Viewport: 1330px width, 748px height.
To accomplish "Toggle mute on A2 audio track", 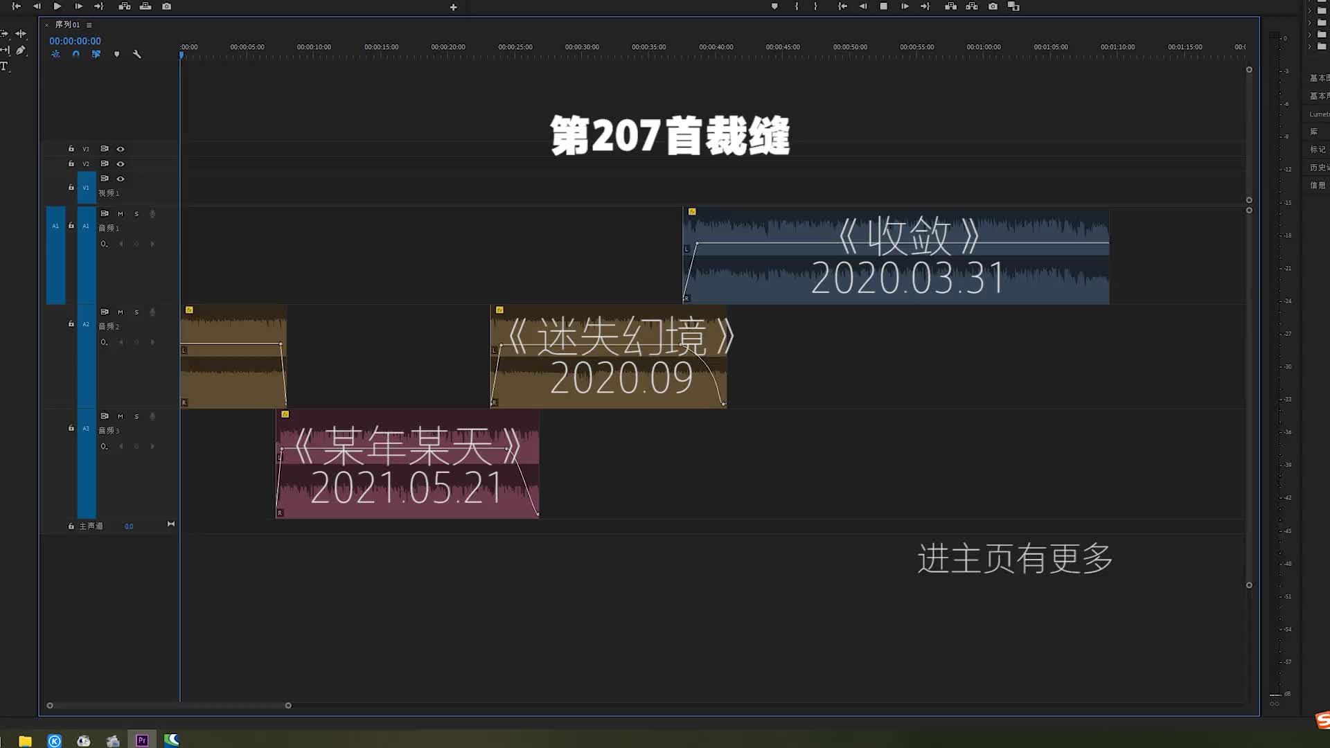I will pyautogui.click(x=120, y=312).
